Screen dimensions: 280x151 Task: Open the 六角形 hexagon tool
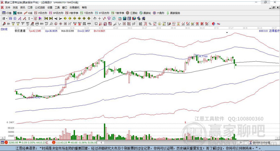pos(159,13)
